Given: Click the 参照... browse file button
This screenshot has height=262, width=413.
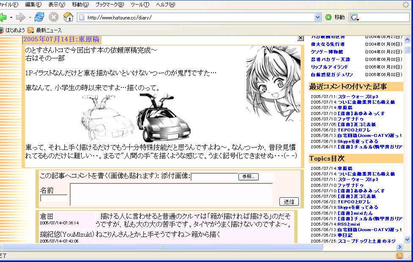Looking at the screenshot, I should coord(248,177).
